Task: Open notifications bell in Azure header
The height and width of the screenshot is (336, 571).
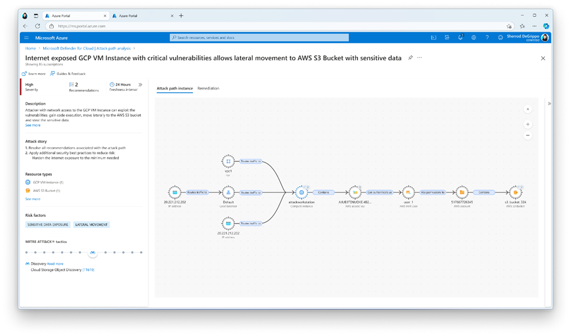Action: click(x=460, y=37)
